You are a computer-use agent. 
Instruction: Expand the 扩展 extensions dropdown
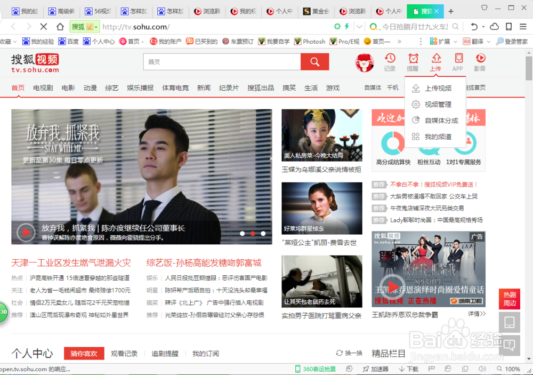click(x=455, y=42)
